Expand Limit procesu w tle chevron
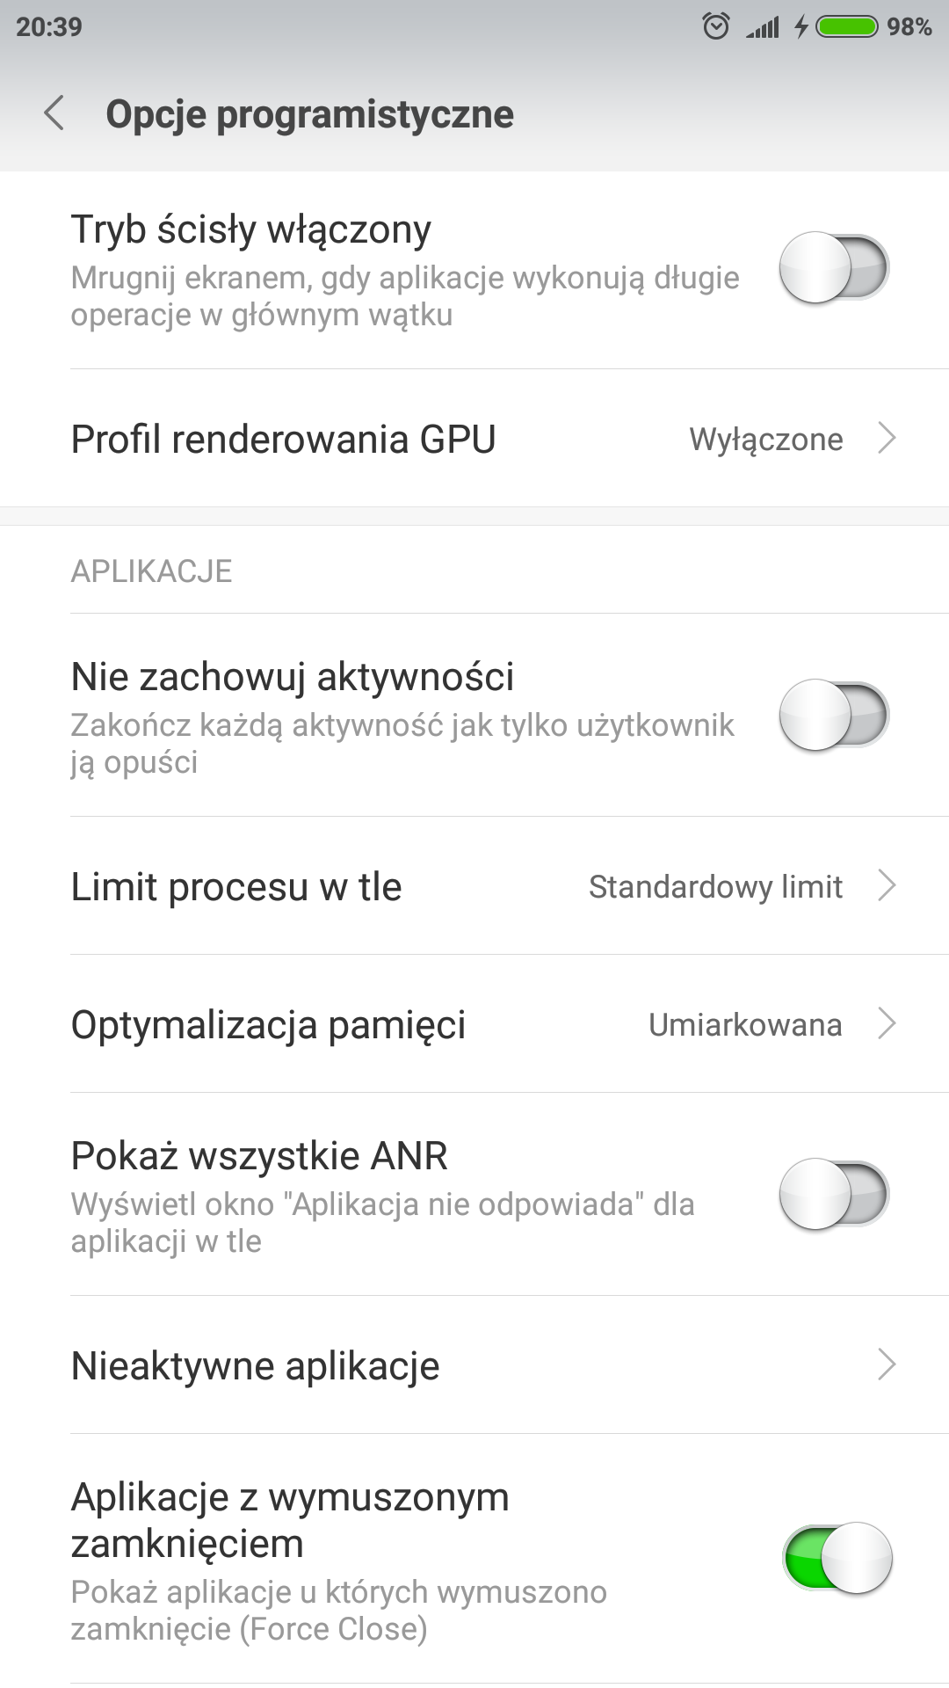949x1688 pixels. coord(887,886)
